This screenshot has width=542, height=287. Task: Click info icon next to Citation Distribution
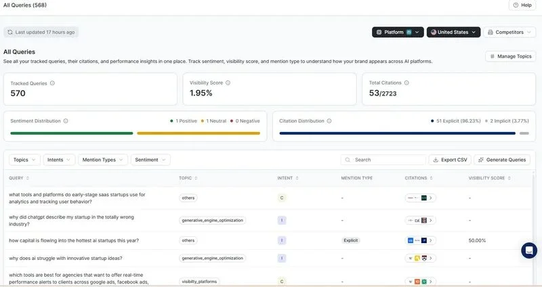click(x=329, y=121)
